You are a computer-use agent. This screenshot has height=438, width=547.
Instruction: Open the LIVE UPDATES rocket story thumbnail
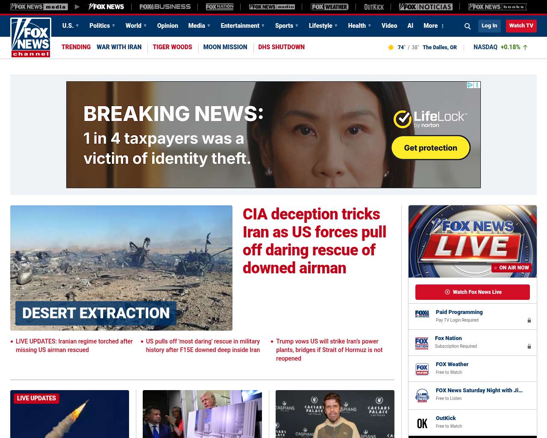[70, 414]
